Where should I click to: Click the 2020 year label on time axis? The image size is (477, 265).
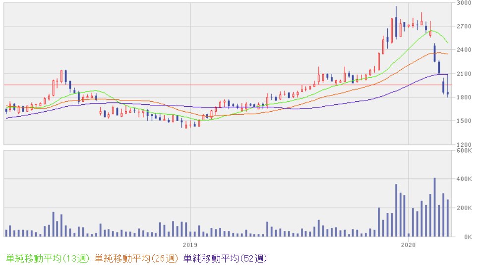point(408,245)
